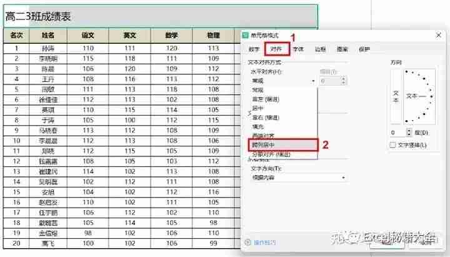Viewport: 450px width, 257px height.
Task: Select rank 5 数学 score 118
Action: [171, 89]
